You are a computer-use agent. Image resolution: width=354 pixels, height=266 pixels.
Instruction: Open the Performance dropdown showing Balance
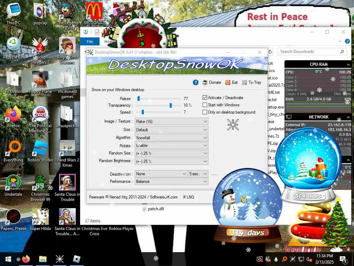[x=171, y=181]
